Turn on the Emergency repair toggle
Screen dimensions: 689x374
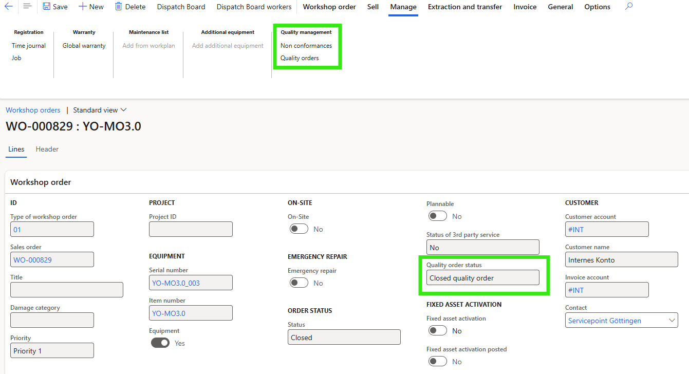coord(299,282)
